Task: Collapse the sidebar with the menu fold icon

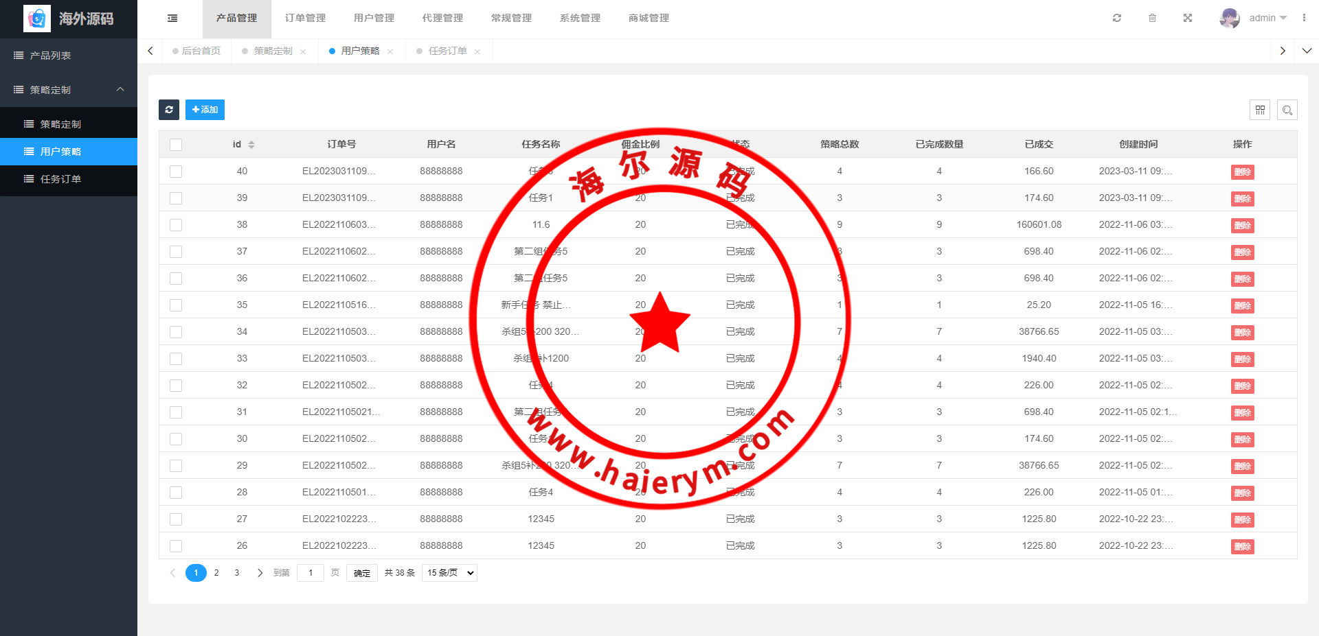Action: click(172, 19)
